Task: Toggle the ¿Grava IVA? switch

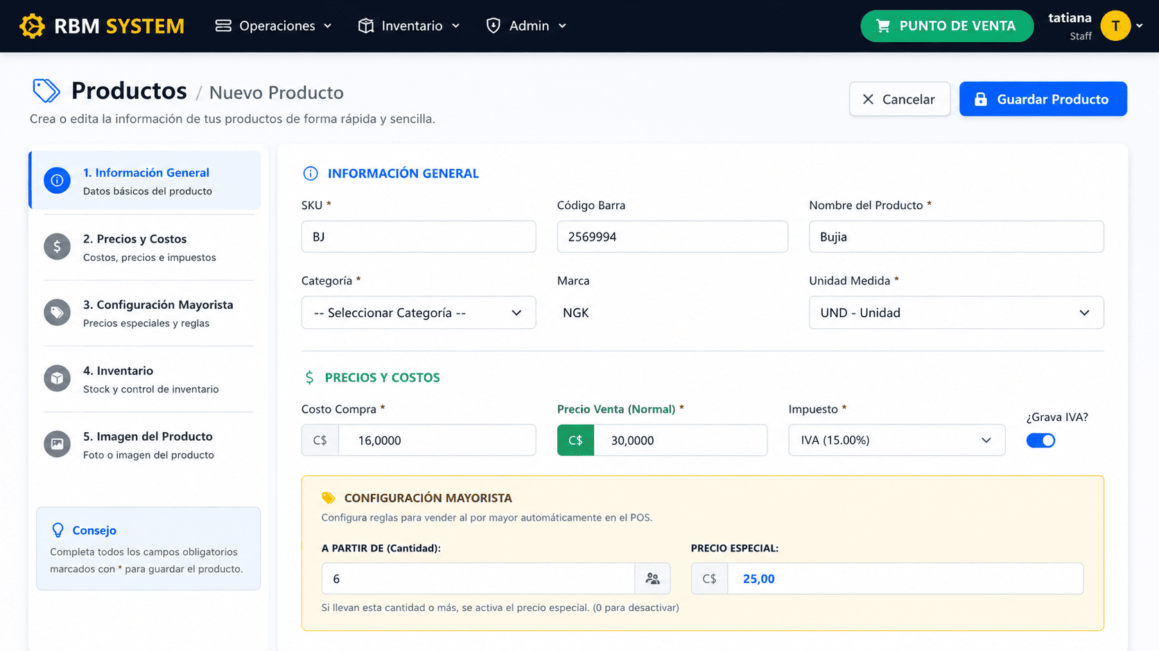Action: pos(1040,440)
